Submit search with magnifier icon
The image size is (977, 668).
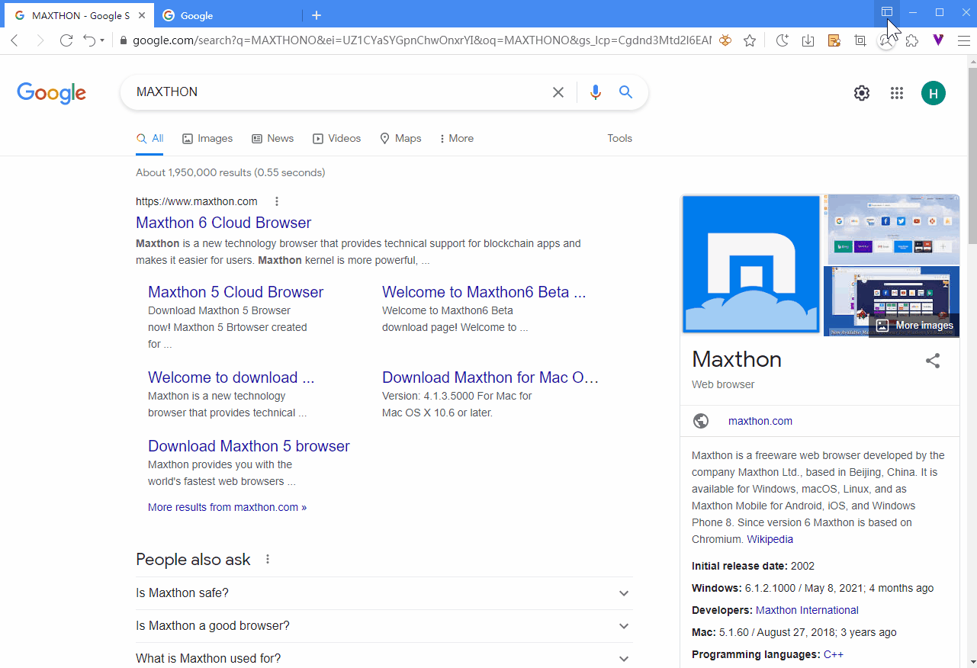626,92
